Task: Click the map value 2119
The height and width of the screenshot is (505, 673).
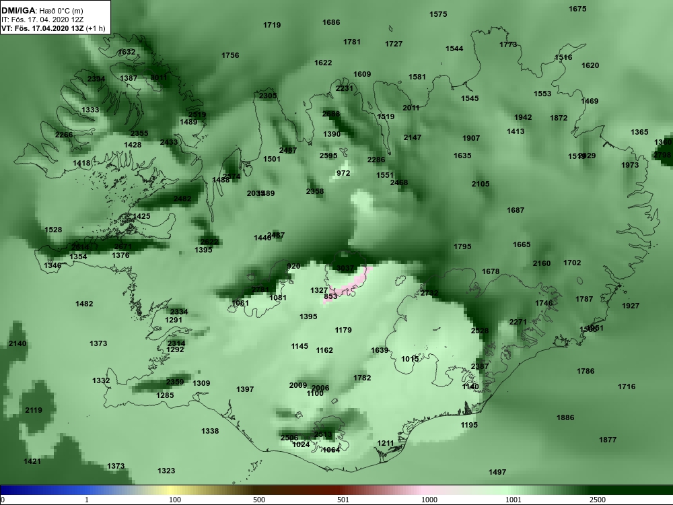Action: [34, 410]
